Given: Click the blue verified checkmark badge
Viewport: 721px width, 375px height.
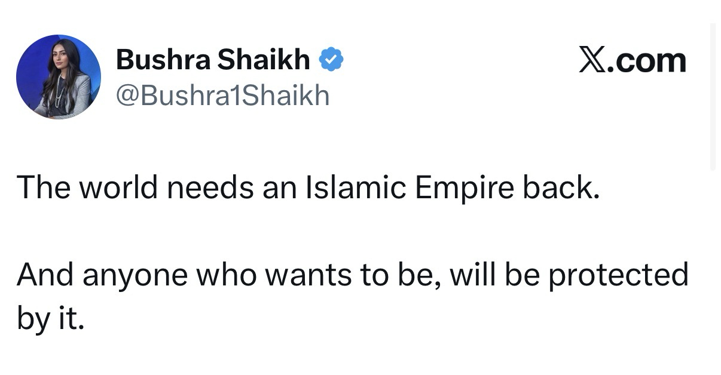Looking at the screenshot, I should [331, 60].
